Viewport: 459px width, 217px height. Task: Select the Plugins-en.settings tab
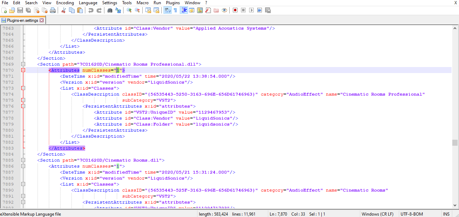click(x=22, y=20)
